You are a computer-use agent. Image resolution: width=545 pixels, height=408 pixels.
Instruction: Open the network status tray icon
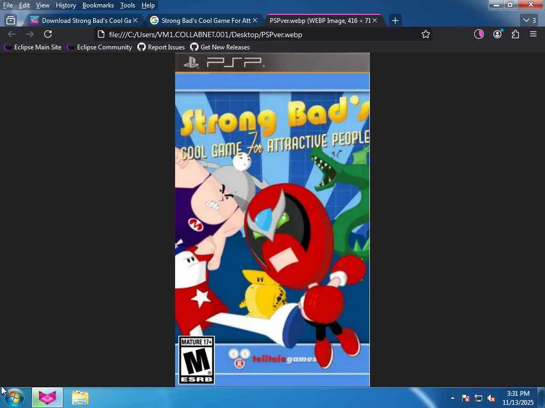478,398
